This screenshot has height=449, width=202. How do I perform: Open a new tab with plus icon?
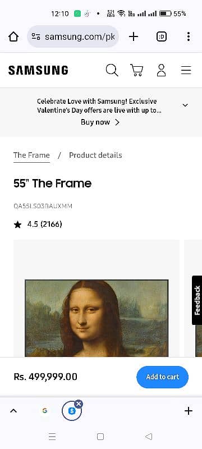tap(134, 36)
